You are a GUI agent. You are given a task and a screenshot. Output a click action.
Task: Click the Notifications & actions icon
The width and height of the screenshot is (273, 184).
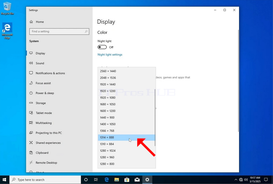pyautogui.click(x=31, y=73)
